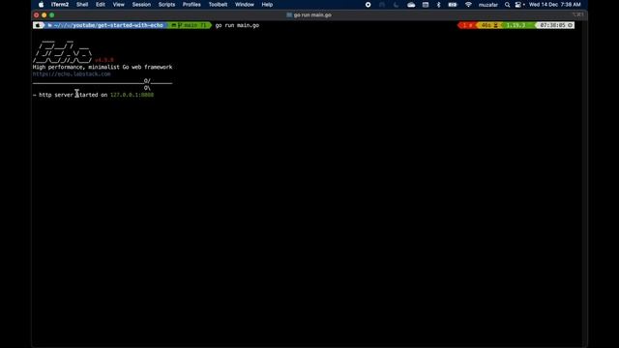The width and height of the screenshot is (619, 348).
Task: Click the 127.0.0.1:8080 address
Action: (x=132, y=95)
